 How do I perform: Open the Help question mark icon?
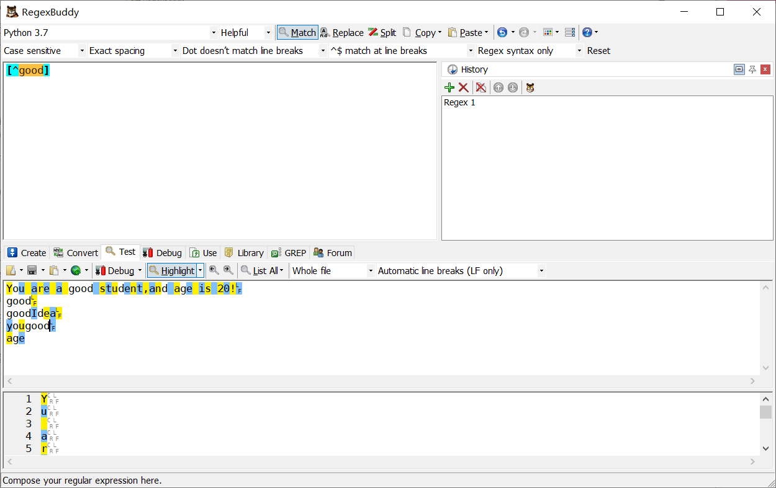pyautogui.click(x=587, y=32)
